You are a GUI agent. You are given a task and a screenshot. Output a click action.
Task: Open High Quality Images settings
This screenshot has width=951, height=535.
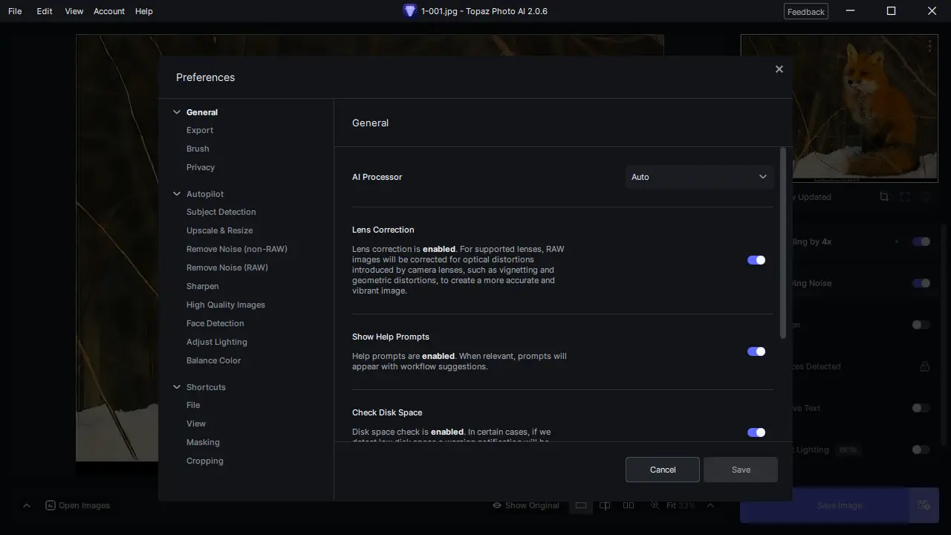click(x=226, y=305)
